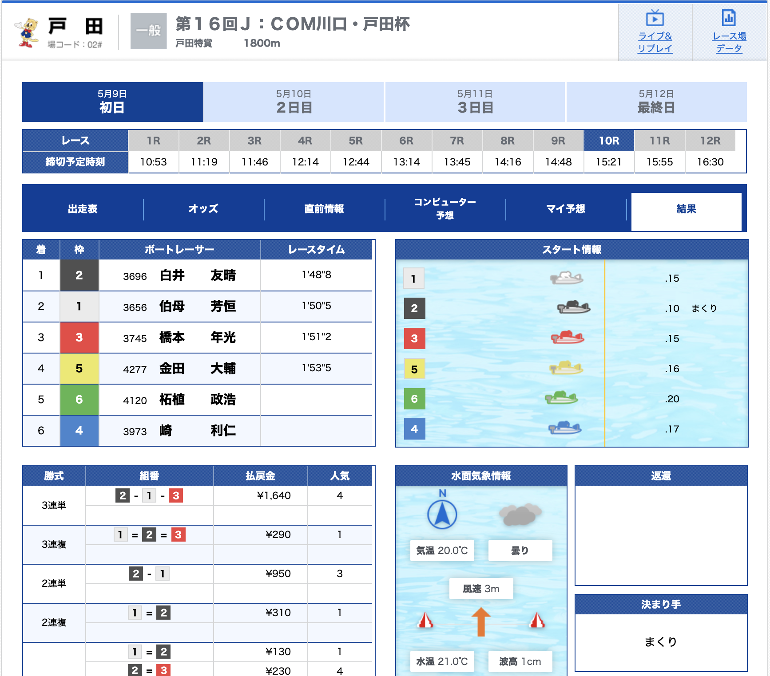The image size is (770, 676).
Task: Open the race venue data icon
Action: click(x=729, y=19)
